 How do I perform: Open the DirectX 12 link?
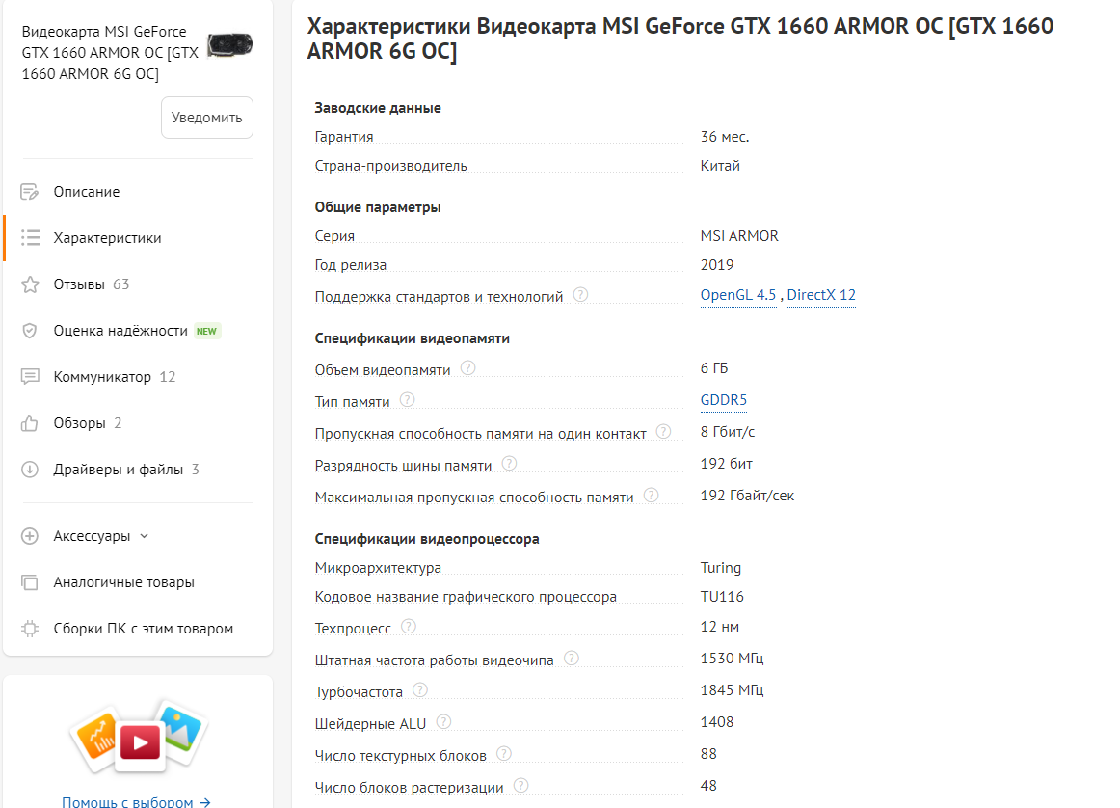821,295
